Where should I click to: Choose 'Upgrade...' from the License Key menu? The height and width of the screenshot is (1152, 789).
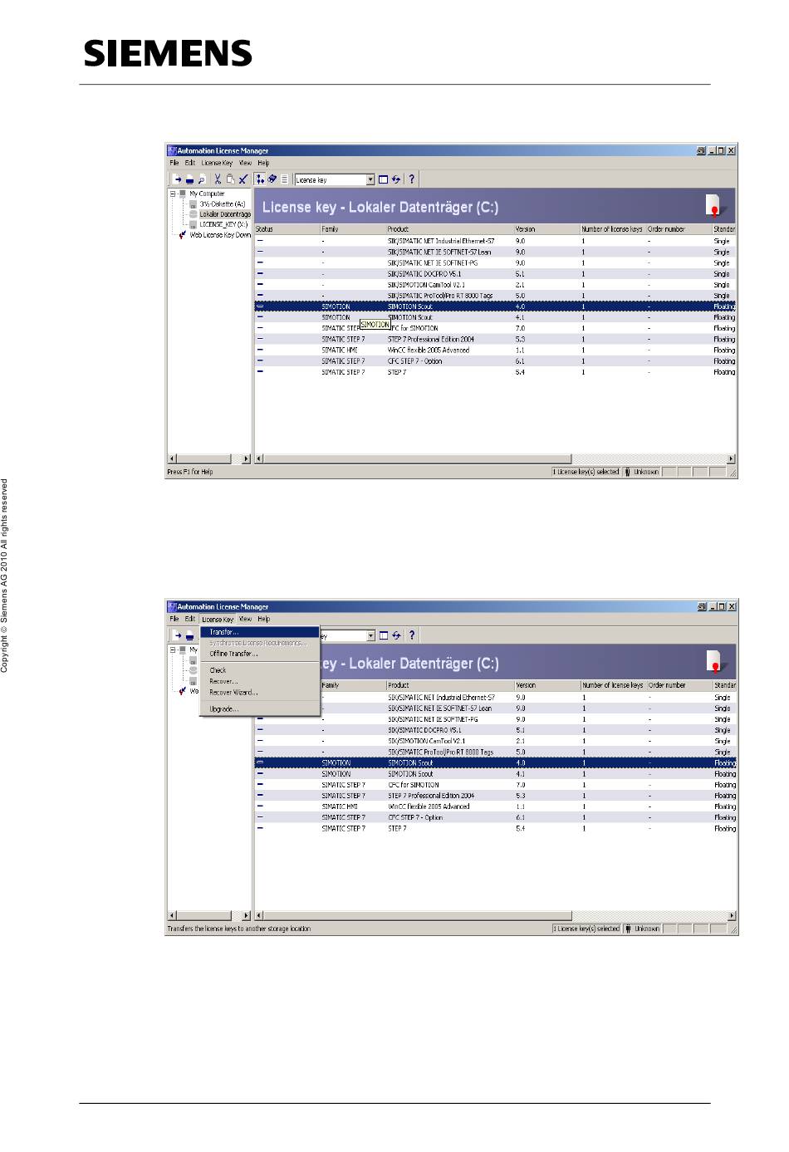pyautogui.click(x=260, y=709)
